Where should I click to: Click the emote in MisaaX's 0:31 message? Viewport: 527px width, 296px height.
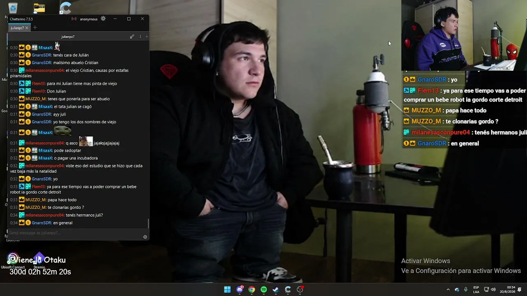tap(63, 131)
